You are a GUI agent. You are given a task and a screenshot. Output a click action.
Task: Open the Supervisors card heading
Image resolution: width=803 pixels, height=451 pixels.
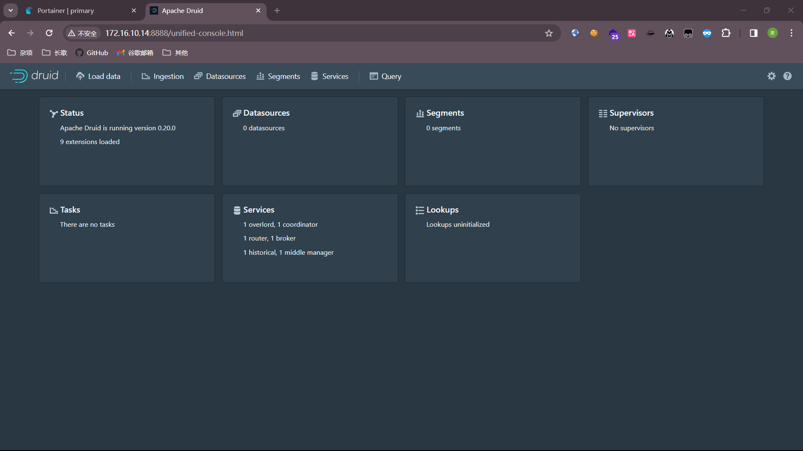click(632, 113)
